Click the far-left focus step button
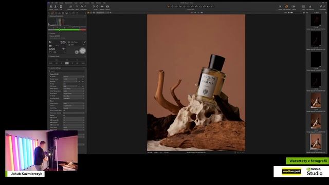This screenshot has height=185, width=329. pos(51,63)
